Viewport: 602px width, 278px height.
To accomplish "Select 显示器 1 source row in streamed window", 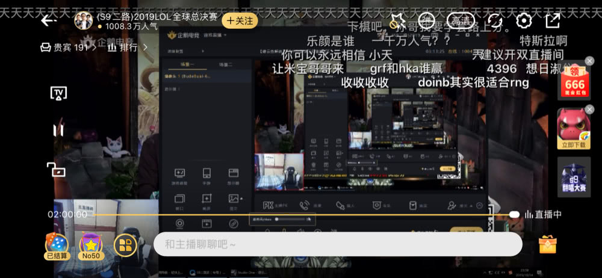I will (206, 88).
